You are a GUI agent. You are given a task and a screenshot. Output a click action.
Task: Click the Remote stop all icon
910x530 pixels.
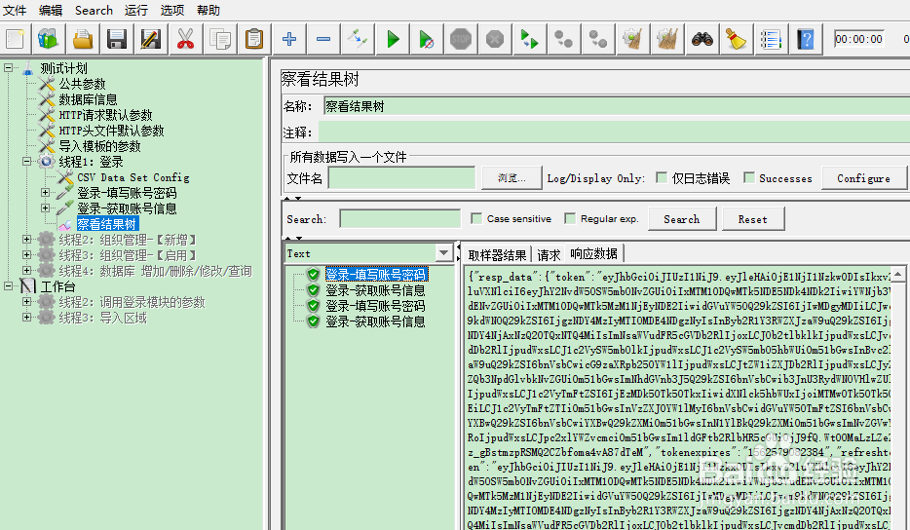click(x=563, y=40)
